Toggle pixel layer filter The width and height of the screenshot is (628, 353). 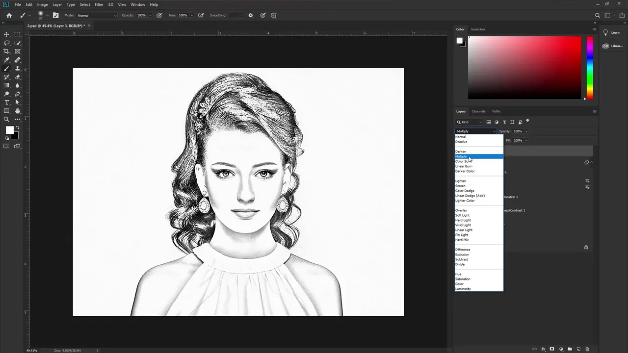[x=489, y=122]
